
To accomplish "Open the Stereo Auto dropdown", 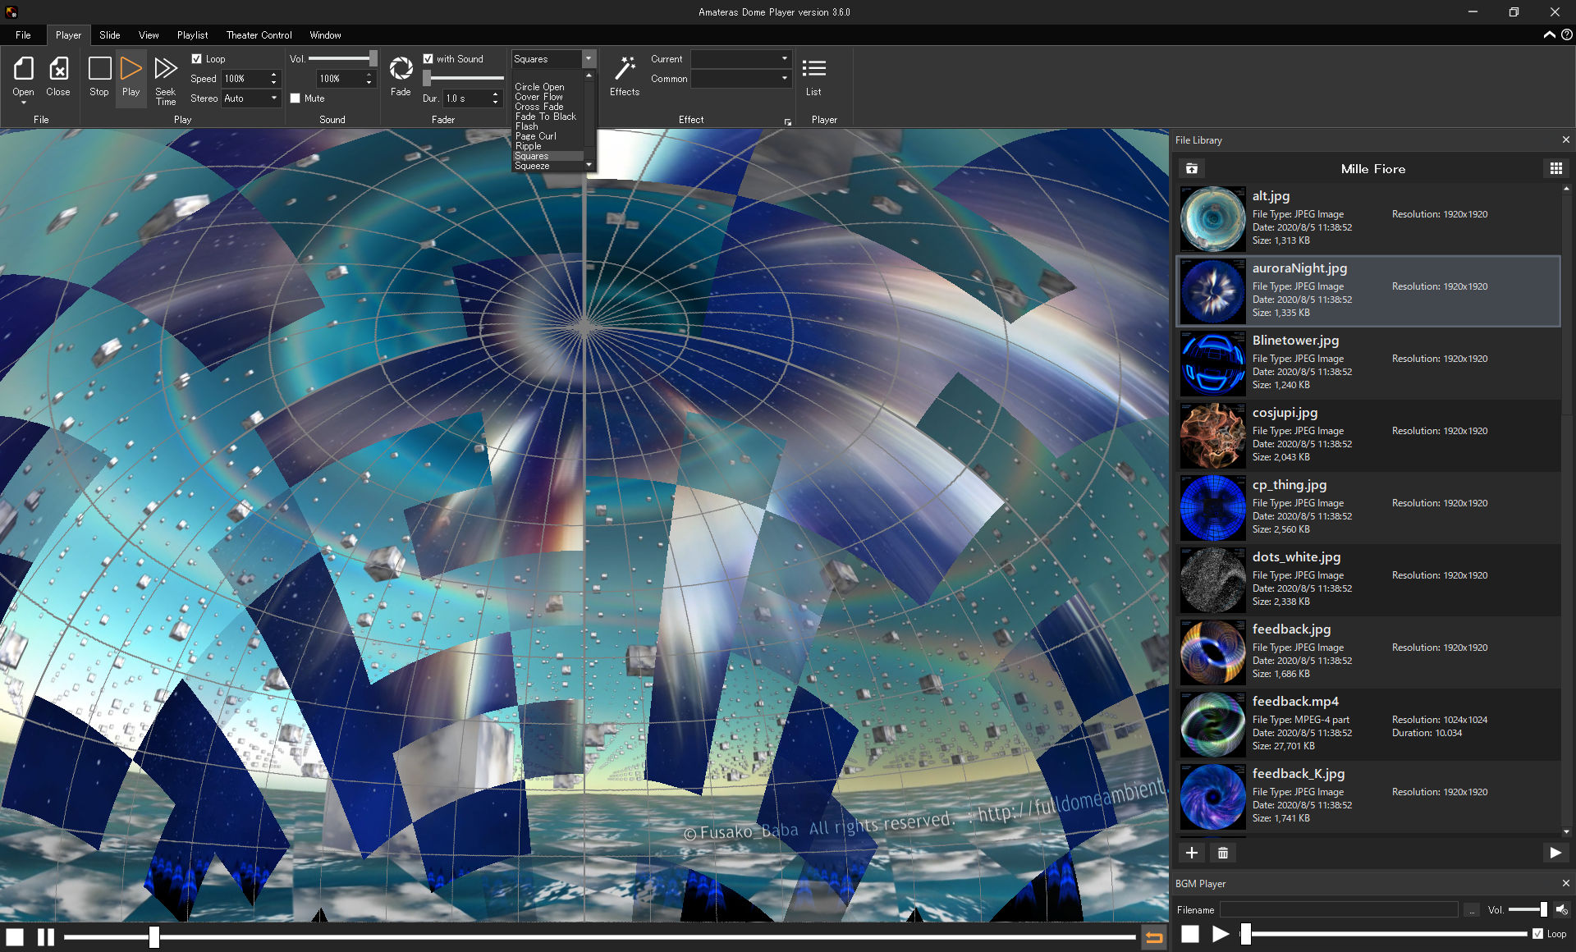I will click(x=252, y=98).
